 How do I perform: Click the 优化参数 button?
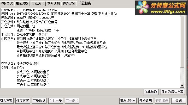tap(151, 92)
